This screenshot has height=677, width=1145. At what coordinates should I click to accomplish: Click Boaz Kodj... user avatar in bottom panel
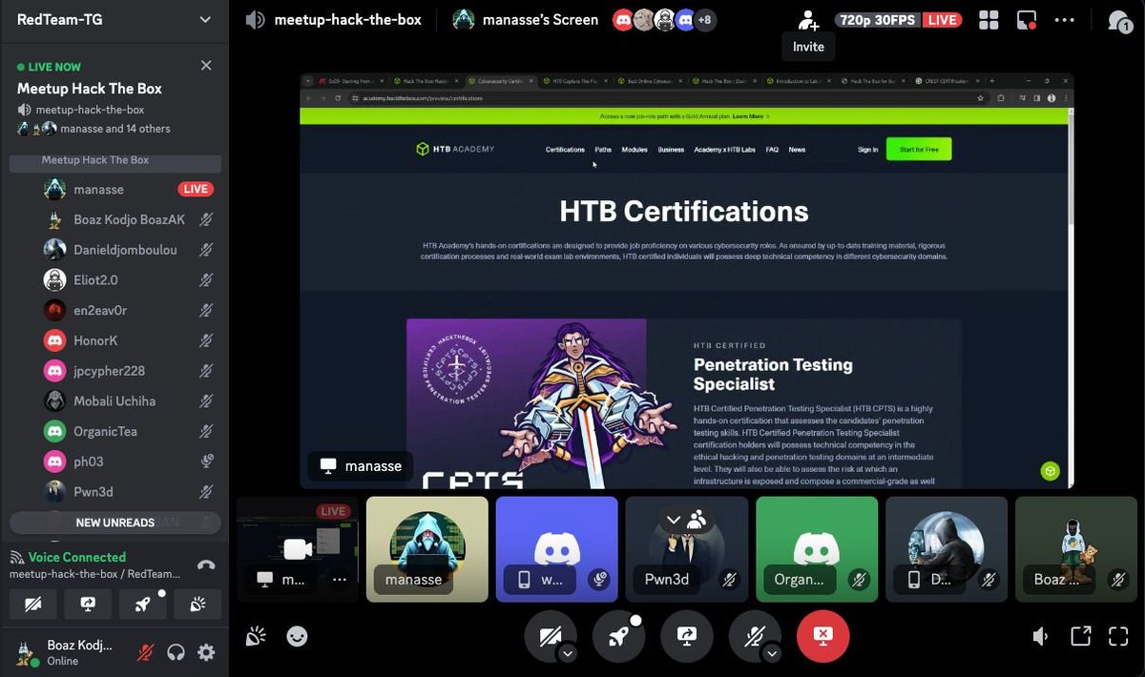[26, 653]
